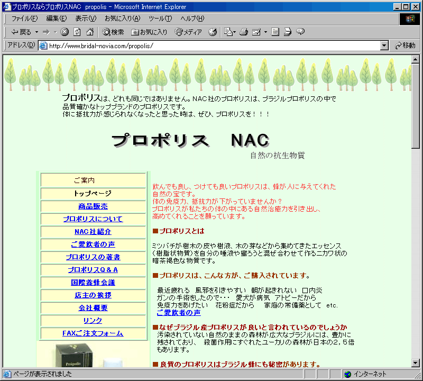423x381 pixels.
Task: Click the Messenger speech-bubble icon
Action: click(x=300, y=32)
